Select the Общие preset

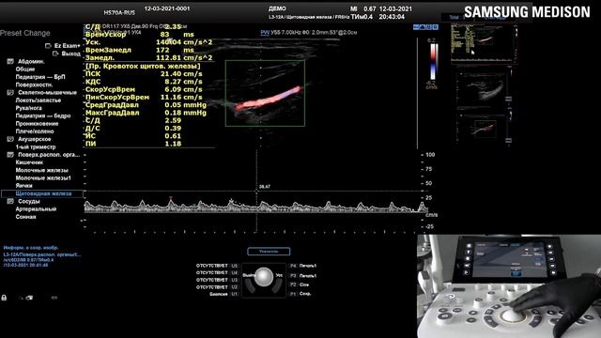click(25, 69)
